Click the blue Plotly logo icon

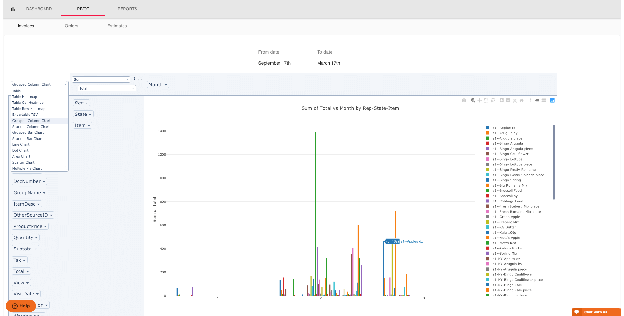point(552,100)
